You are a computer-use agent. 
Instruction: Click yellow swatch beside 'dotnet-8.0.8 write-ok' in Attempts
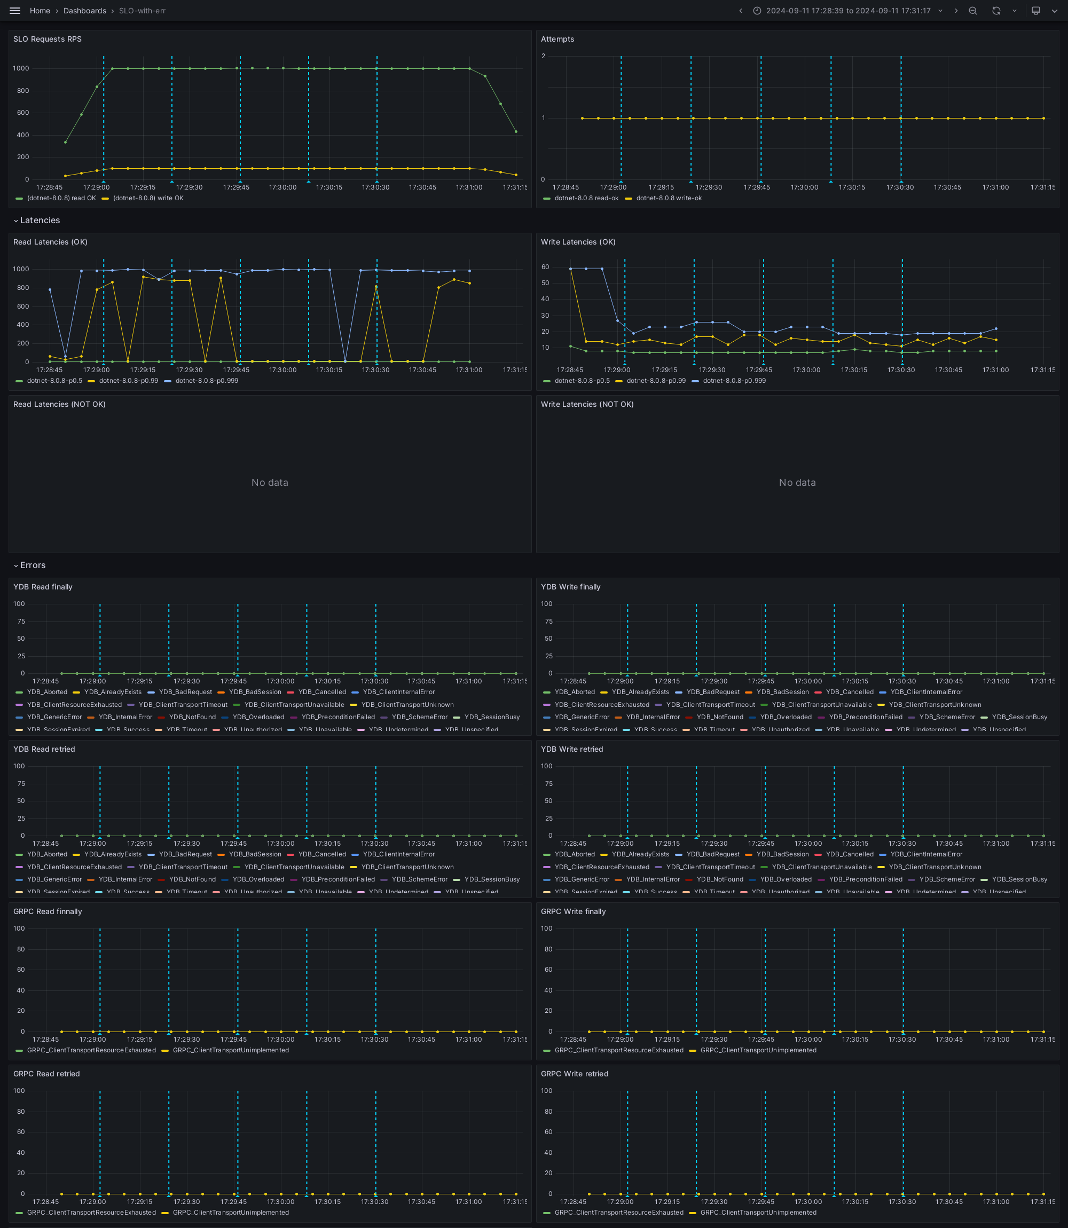point(628,199)
